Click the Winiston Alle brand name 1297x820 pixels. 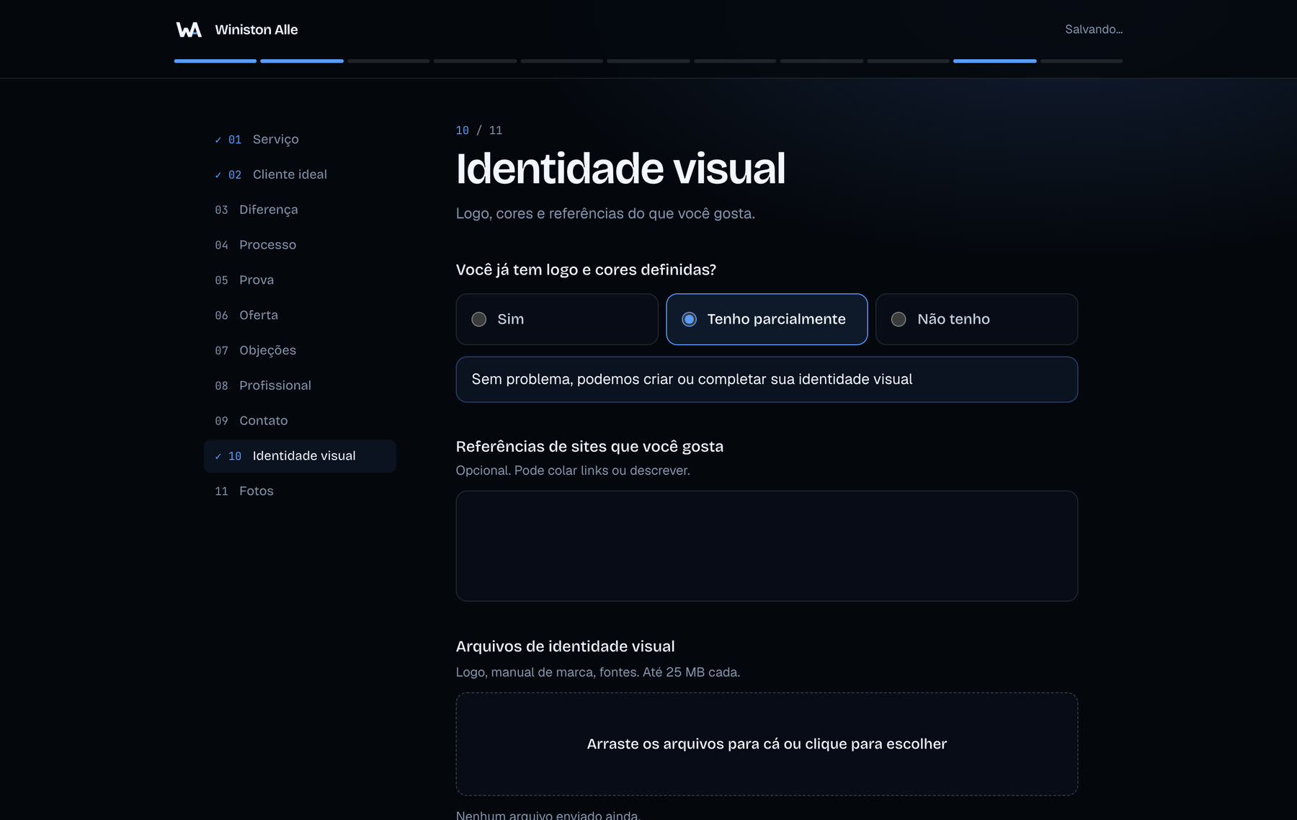click(257, 30)
